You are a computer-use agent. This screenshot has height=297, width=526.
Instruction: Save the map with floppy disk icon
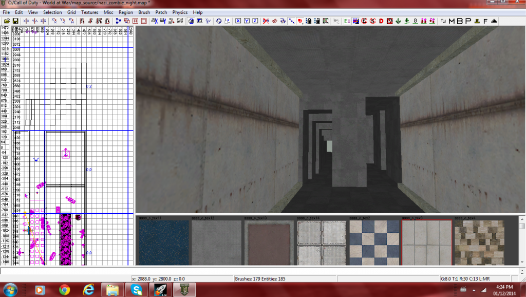(x=15, y=21)
